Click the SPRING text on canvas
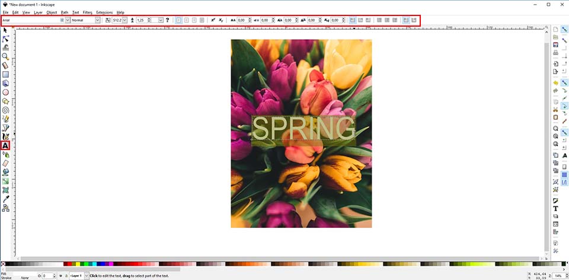Image resolution: width=569 pixels, height=280 pixels. [303, 128]
